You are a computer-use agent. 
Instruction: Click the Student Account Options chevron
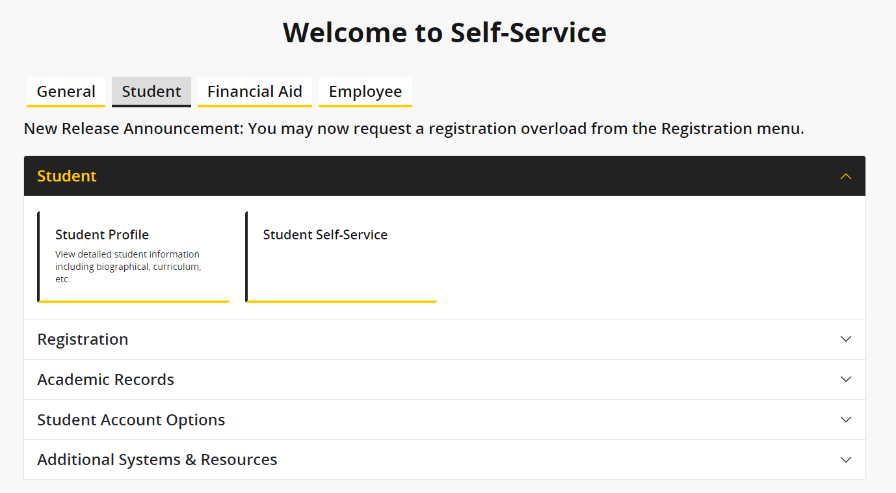pyautogui.click(x=846, y=420)
